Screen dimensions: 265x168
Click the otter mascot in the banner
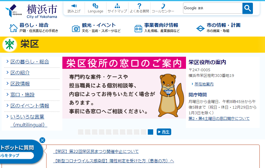171,95
